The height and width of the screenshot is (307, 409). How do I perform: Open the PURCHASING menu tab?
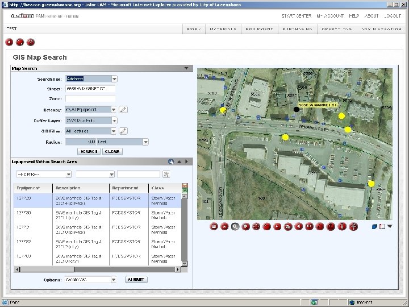coord(297,29)
